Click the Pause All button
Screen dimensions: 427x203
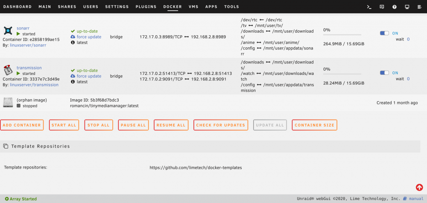click(133, 125)
